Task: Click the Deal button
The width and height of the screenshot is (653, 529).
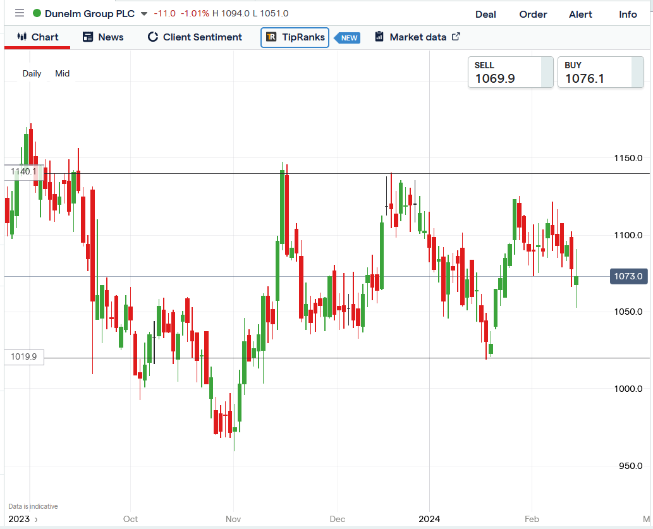Action: [x=485, y=14]
